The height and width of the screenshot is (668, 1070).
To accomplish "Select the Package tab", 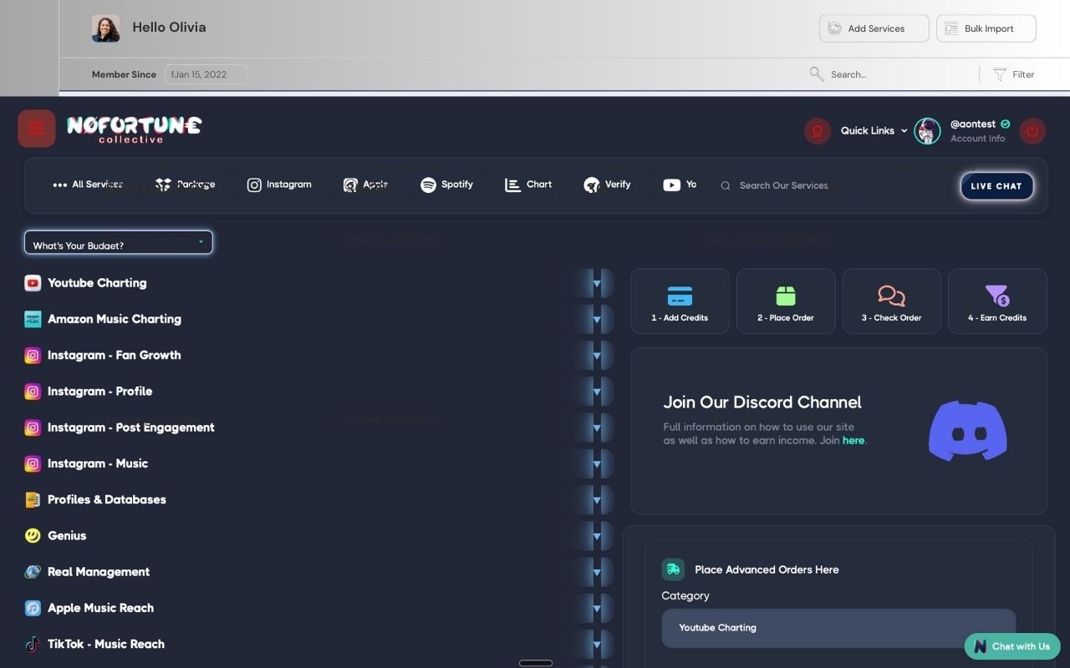I will [x=186, y=185].
